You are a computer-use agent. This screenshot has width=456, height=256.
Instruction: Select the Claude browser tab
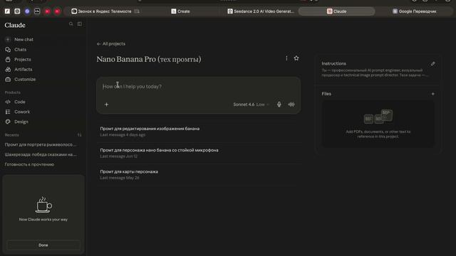click(x=336, y=11)
